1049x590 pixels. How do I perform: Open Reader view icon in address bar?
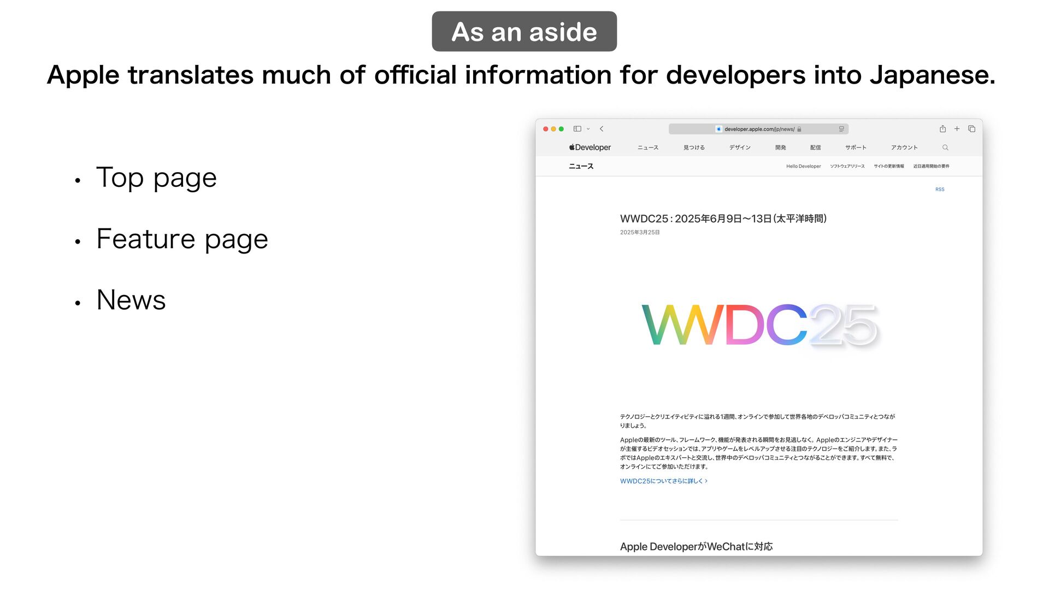click(x=841, y=129)
